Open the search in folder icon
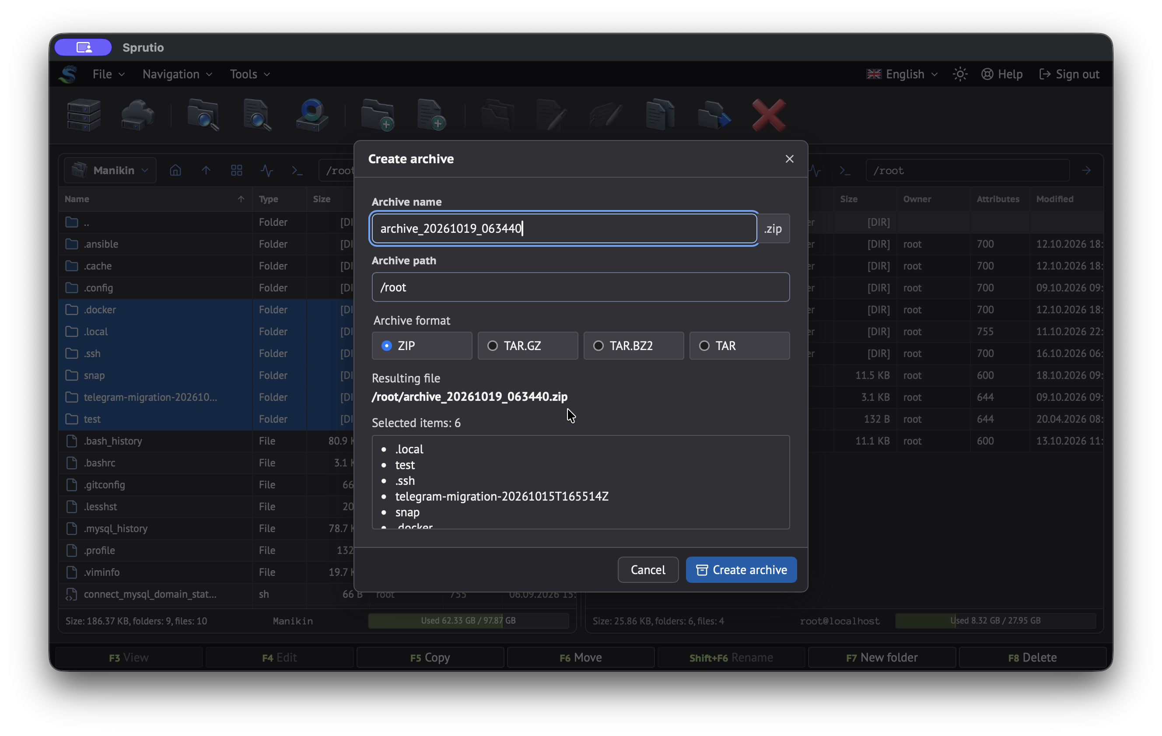Viewport: 1162px width, 736px height. pos(203,115)
